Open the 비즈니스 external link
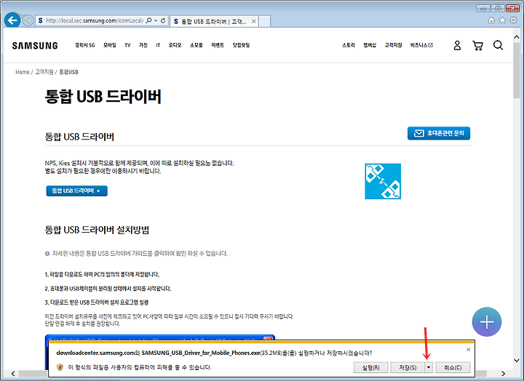 point(421,45)
